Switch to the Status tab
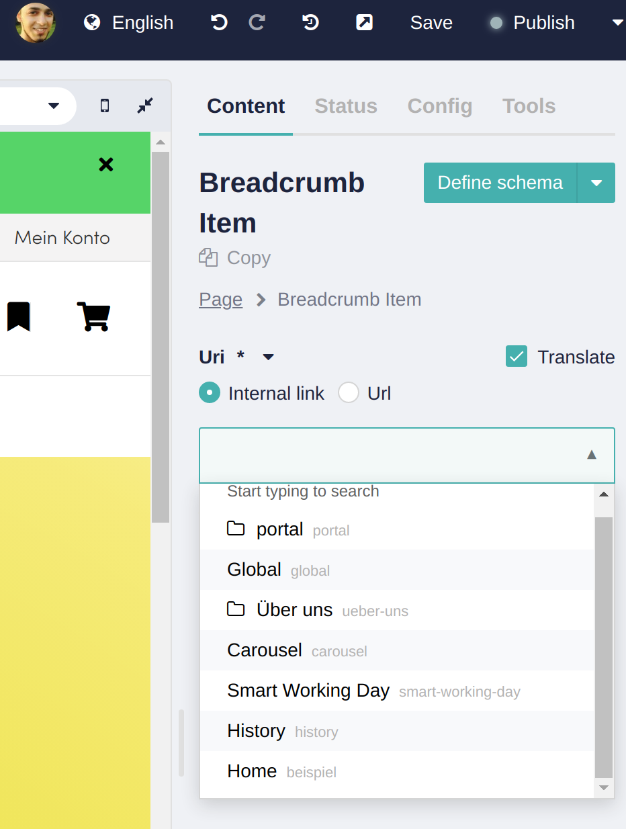626x829 pixels. 346,105
